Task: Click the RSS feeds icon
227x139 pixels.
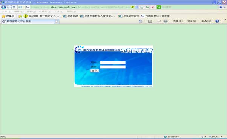Action: pyautogui.click(x=150, y=21)
